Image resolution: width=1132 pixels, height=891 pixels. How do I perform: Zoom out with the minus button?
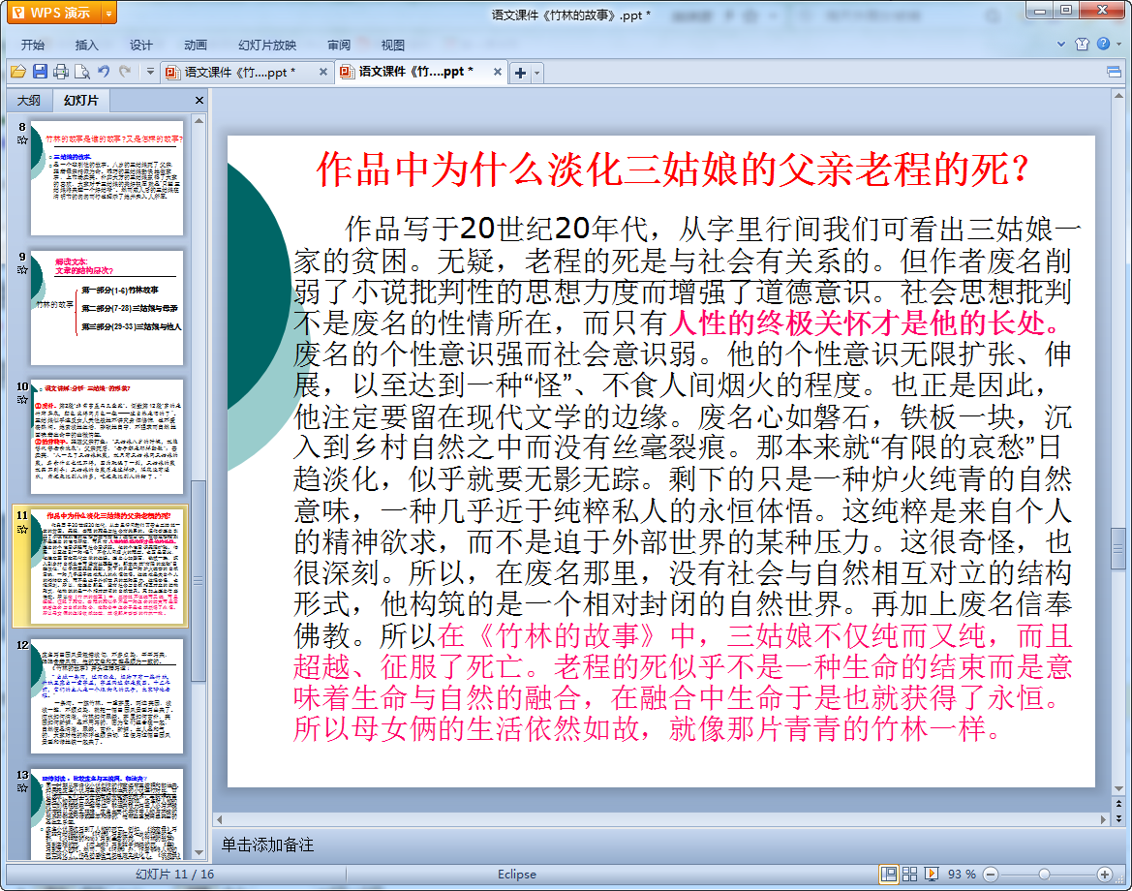tap(991, 875)
